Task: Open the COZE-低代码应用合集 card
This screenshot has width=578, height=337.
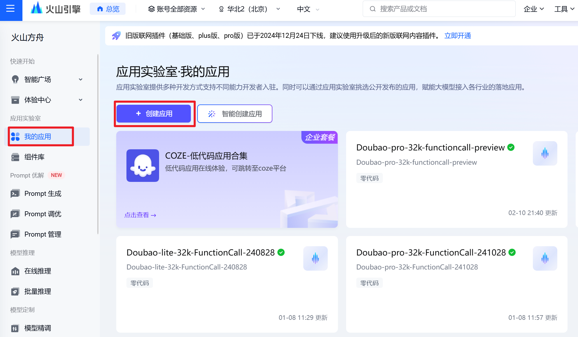Action: coord(227,179)
